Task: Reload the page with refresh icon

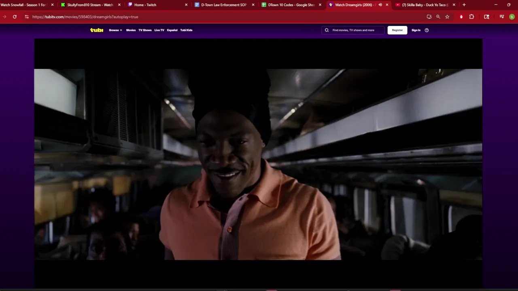Action: click(15, 17)
